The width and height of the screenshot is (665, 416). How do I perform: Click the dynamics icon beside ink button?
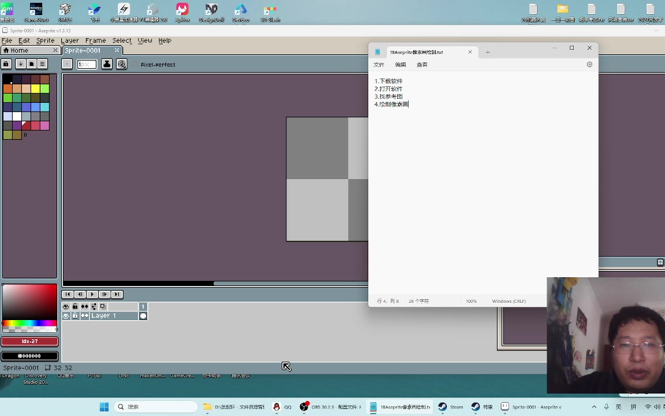(122, 64)
